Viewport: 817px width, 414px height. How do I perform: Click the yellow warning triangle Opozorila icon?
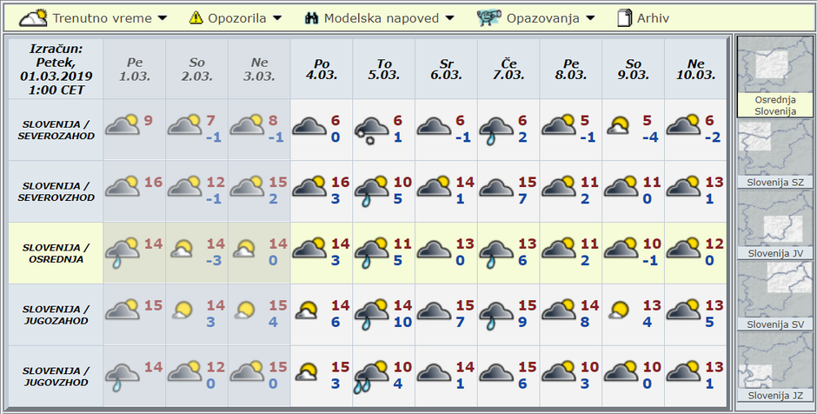[196, 17]
